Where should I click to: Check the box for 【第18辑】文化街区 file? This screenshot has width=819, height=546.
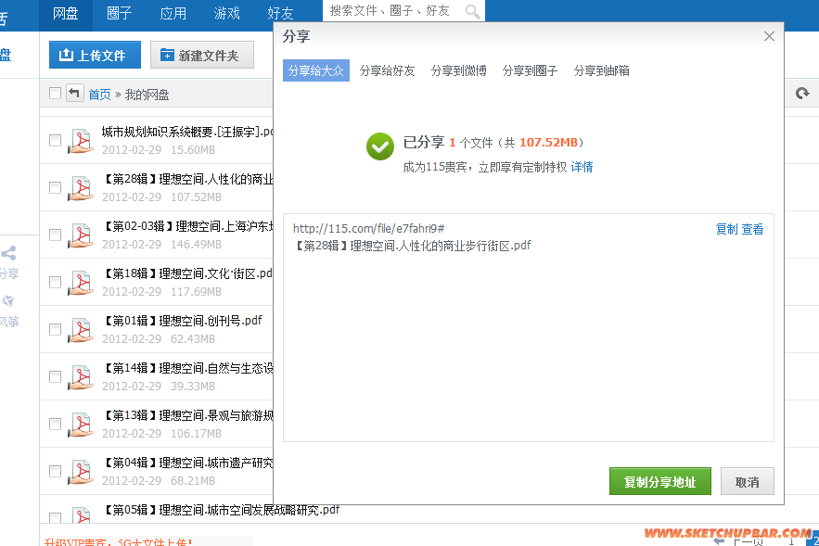click(55, 282)
